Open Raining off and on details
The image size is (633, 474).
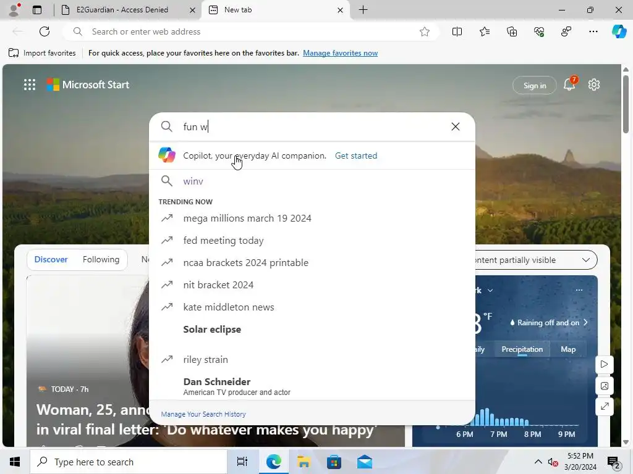(548, 322)
